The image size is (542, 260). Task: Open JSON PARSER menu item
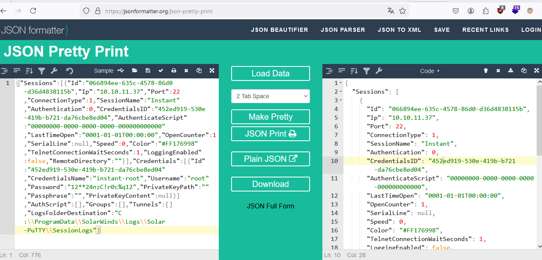point(343,30)
